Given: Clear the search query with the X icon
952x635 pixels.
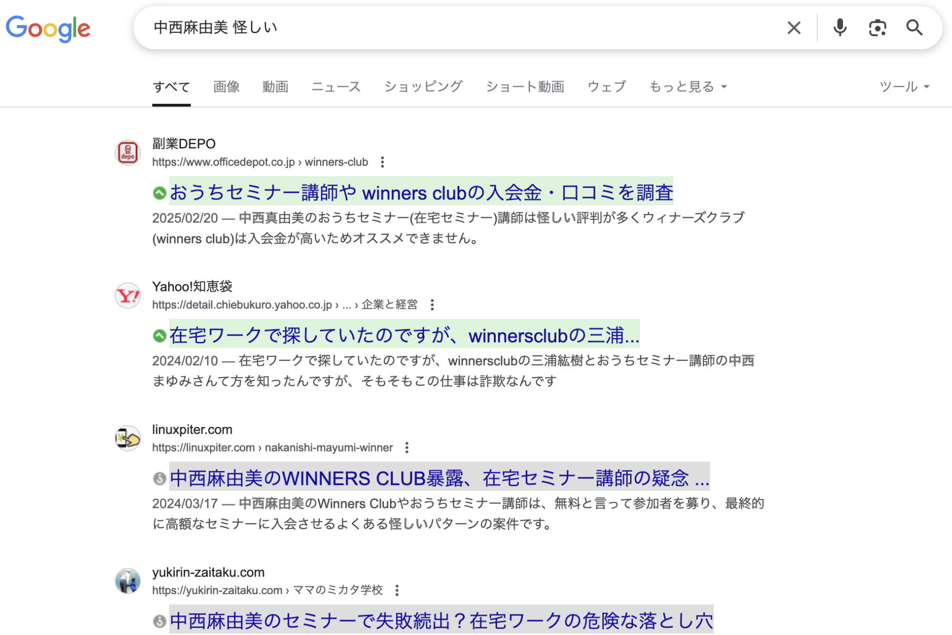Looking at the screenshot, I should coord(794,28).
